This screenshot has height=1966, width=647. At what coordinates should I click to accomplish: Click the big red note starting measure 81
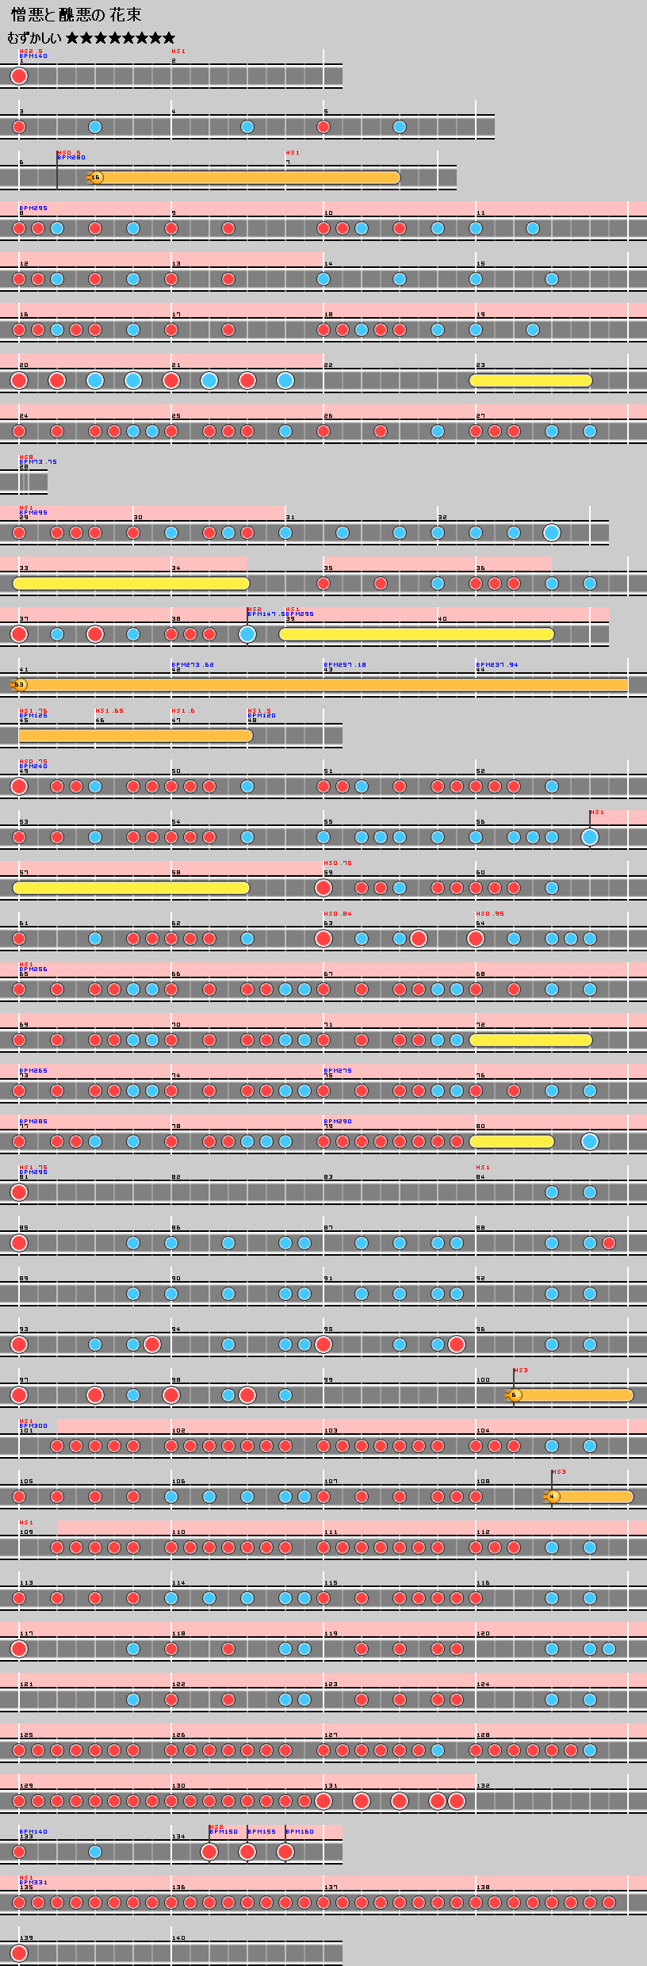pos(19,1192)
